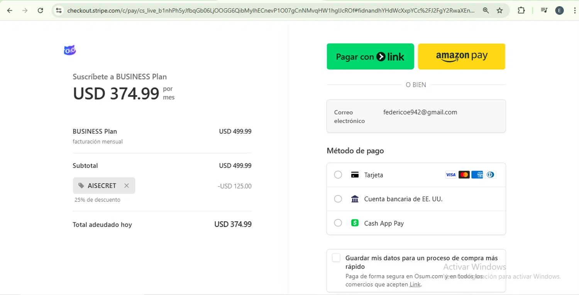The image size is (579, 295).
Task: Click the Tarjeta label text
Action: tap(374, 175)
